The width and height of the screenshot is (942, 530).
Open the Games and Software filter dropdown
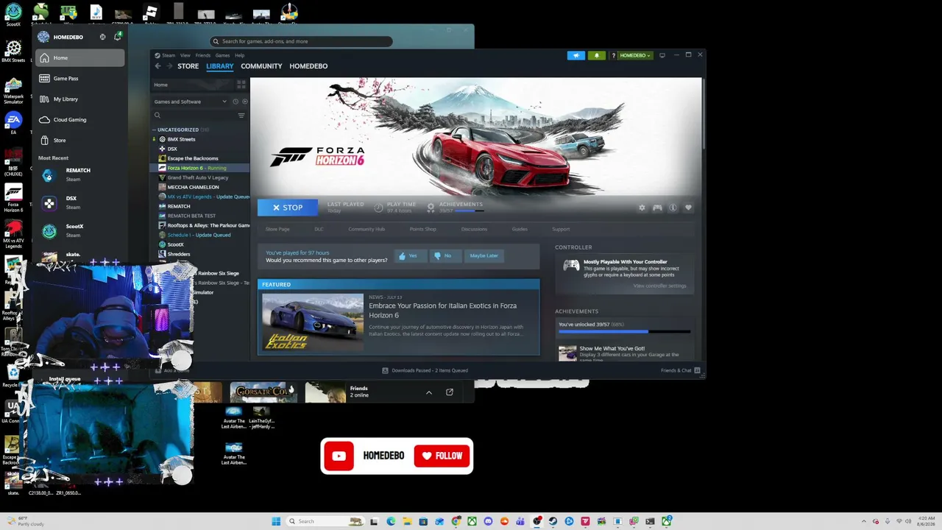pyautogui.click(x=190, y=102)
